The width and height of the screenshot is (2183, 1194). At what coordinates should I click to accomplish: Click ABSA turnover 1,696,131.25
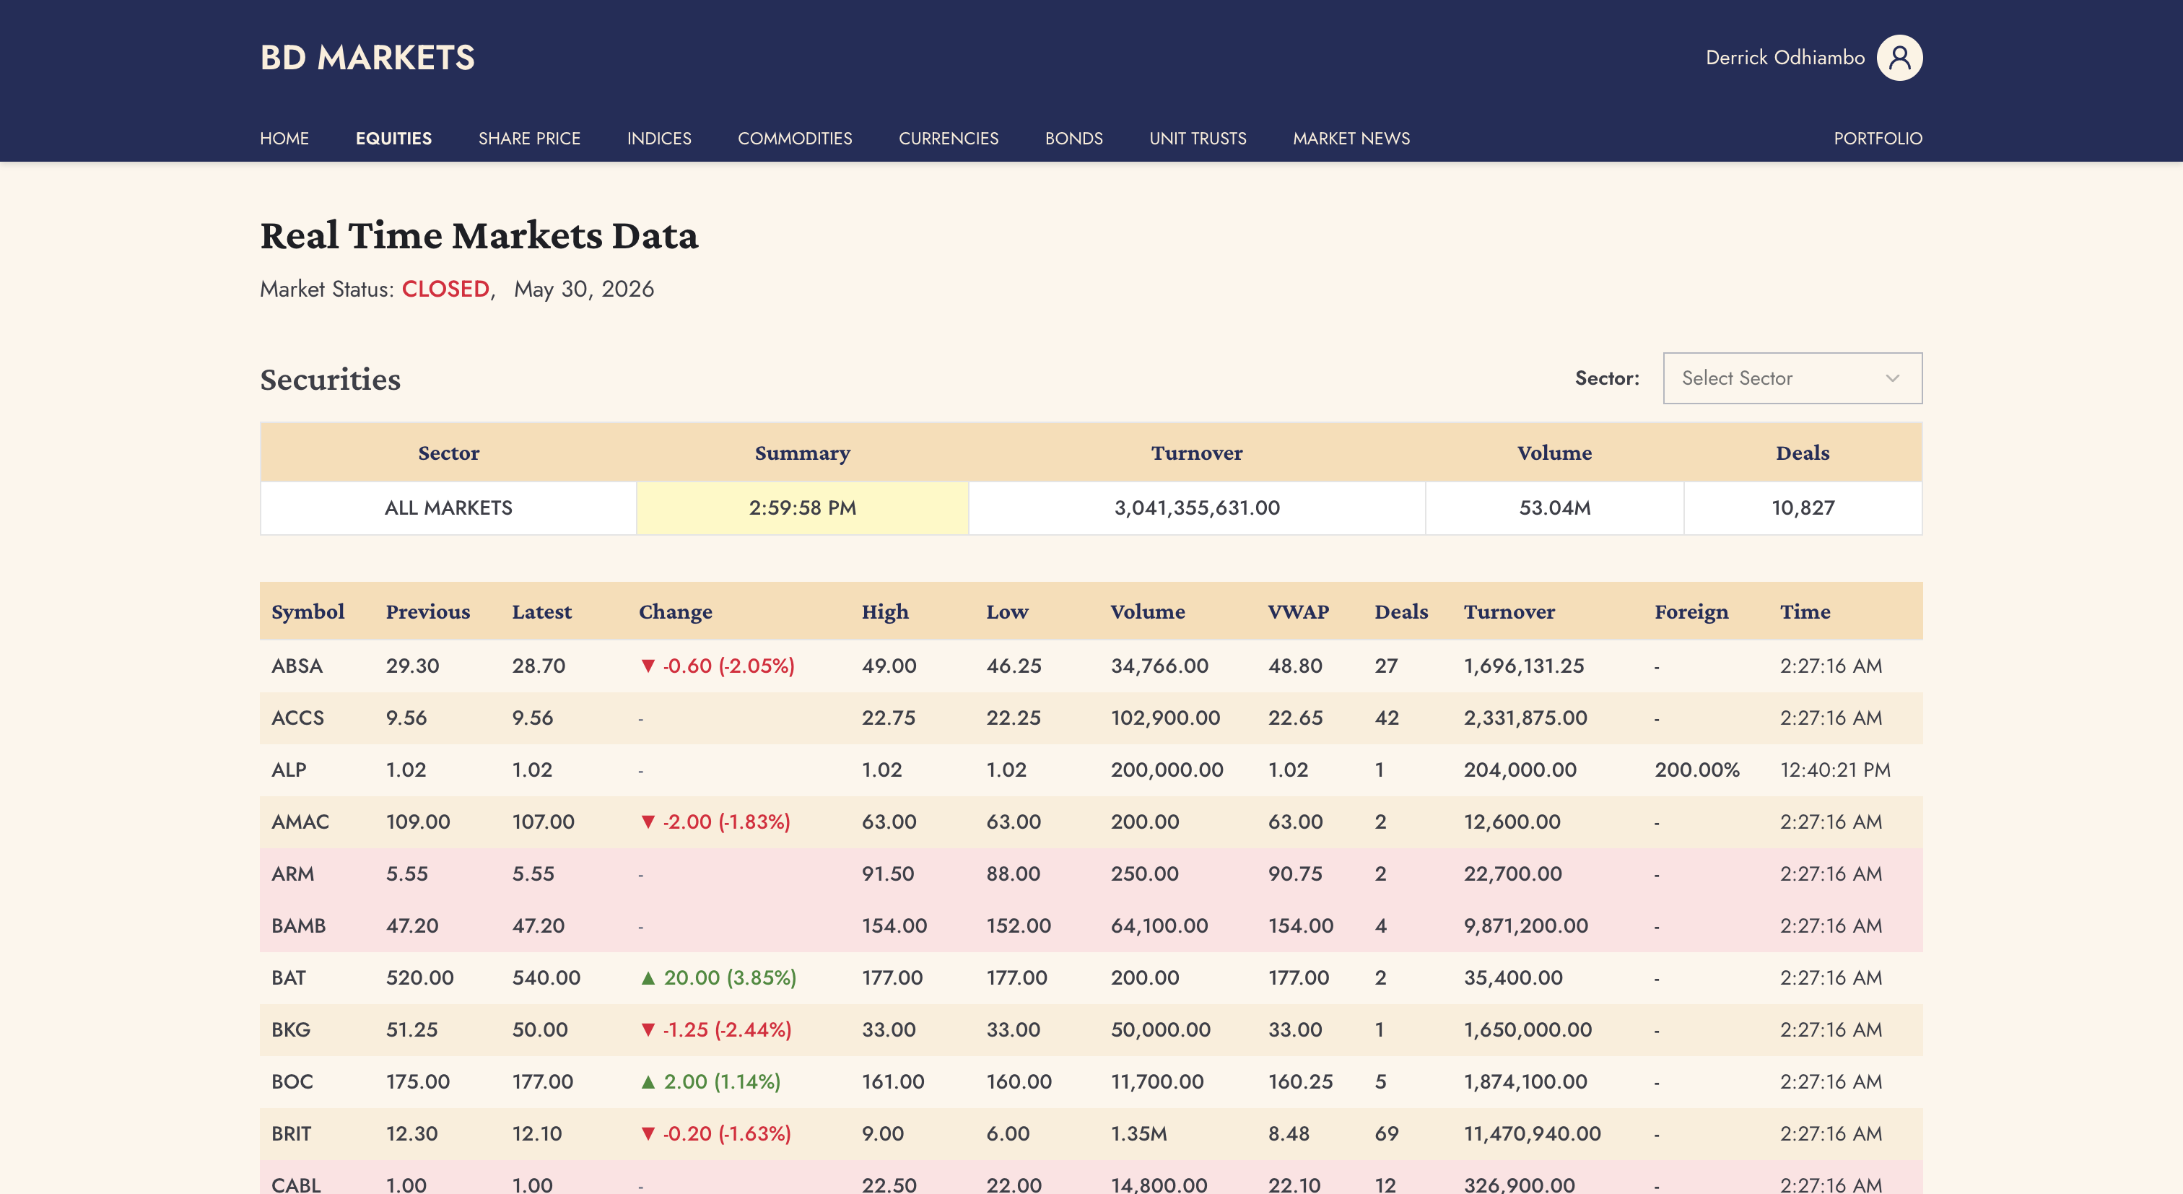click(1524, 665)
